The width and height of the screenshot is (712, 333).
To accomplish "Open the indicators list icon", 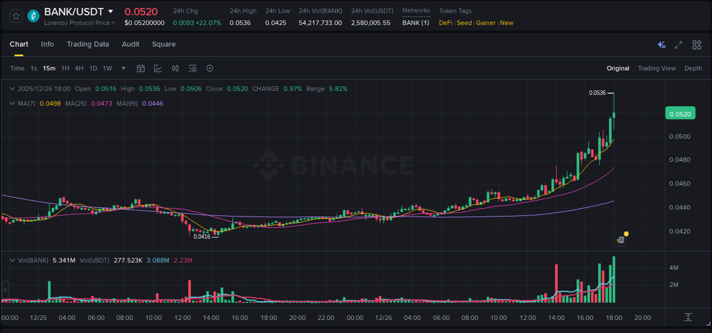I will point(193,68).
